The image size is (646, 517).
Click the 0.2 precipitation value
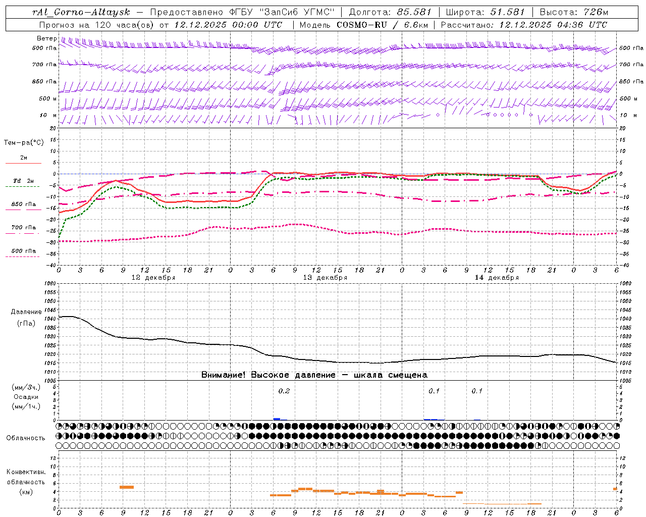click(284, 391)
